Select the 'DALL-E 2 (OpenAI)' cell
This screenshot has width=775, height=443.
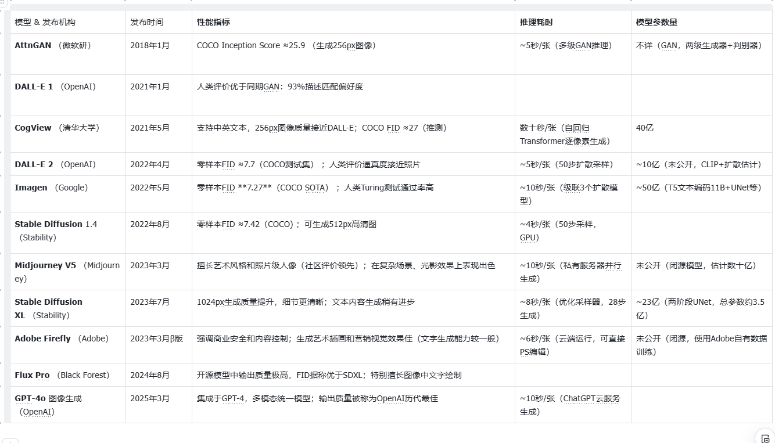click(68, 164)
